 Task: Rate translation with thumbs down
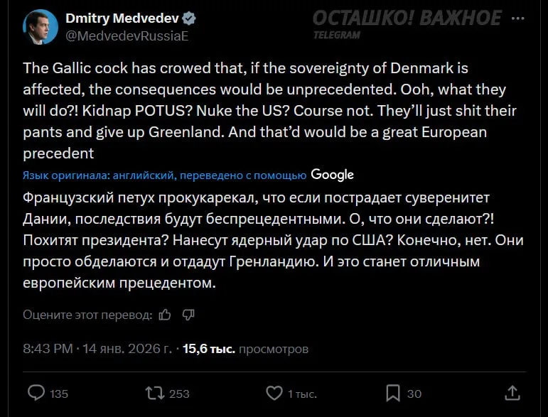coord(188,315)
